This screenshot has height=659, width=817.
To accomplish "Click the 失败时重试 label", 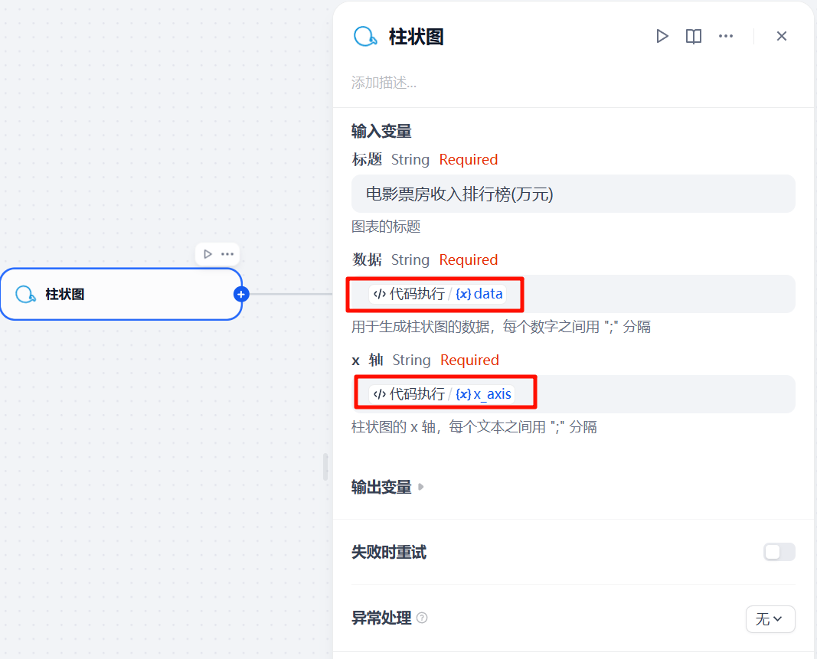I will click(389, 552).
